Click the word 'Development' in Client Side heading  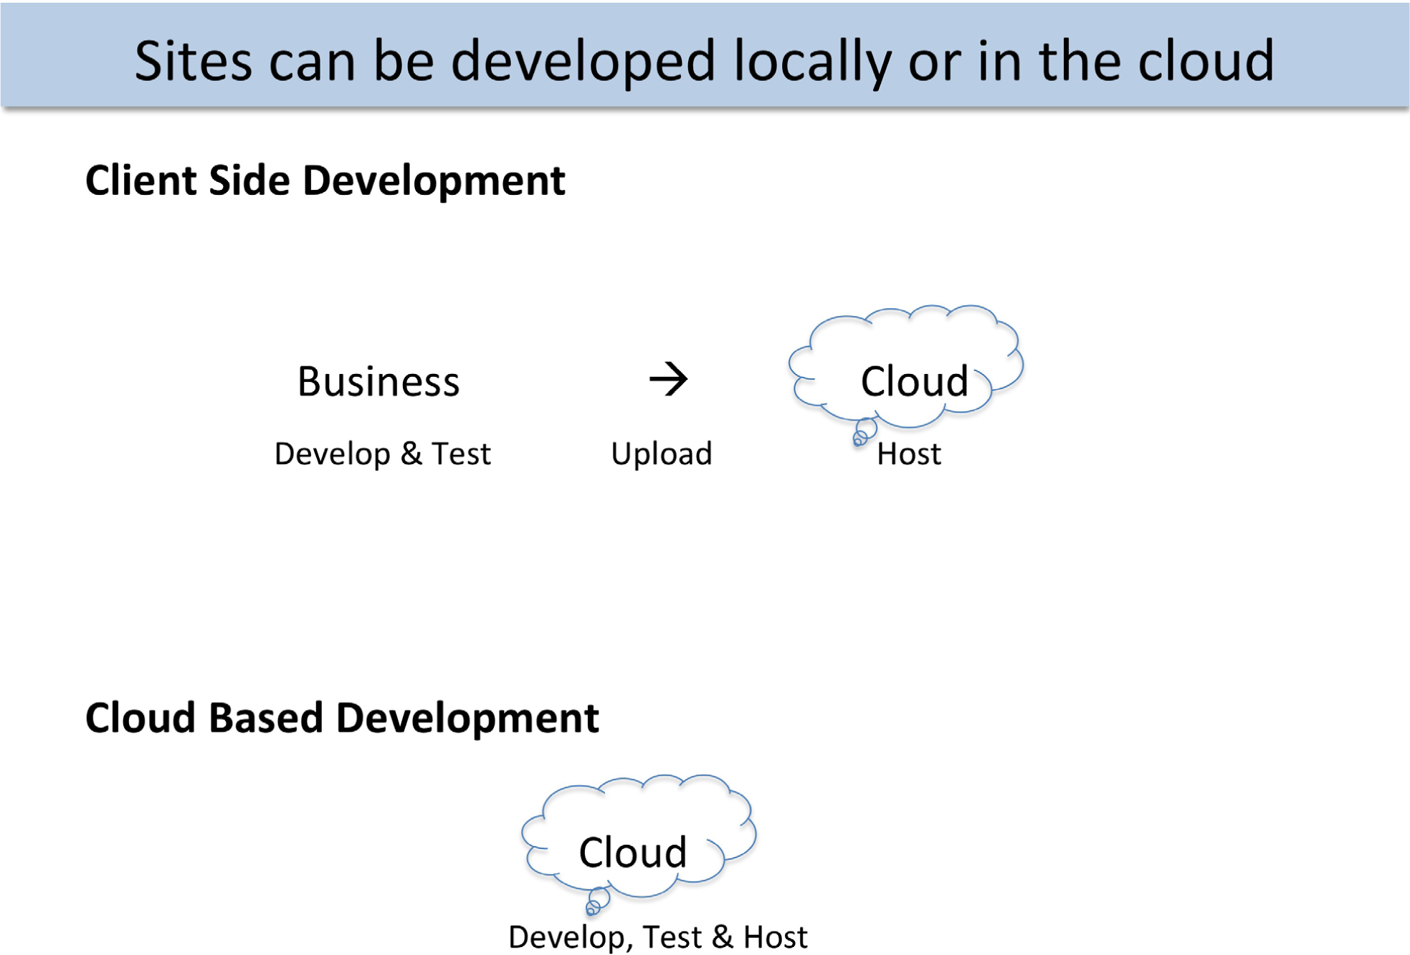point(434,181)
